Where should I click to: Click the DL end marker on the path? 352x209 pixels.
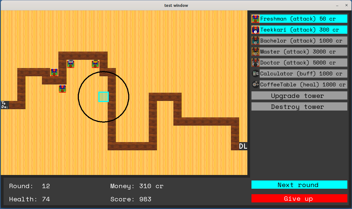(x=243, y=146)
